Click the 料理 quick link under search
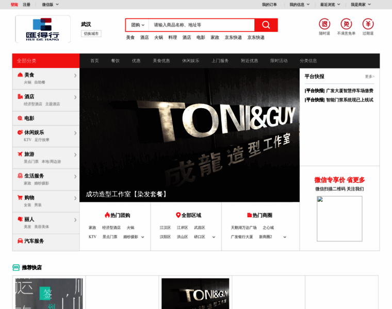Viewport: 392px width, 309px height. pos(172,38)
